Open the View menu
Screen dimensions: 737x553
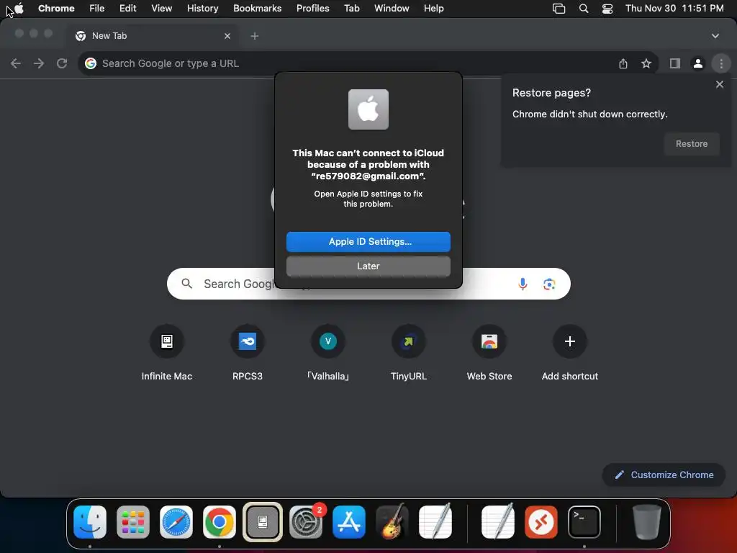tap(161, 9)
